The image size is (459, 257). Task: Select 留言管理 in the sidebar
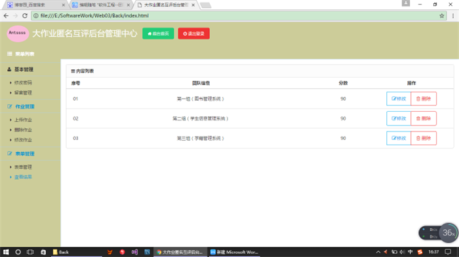pos(23,93)
